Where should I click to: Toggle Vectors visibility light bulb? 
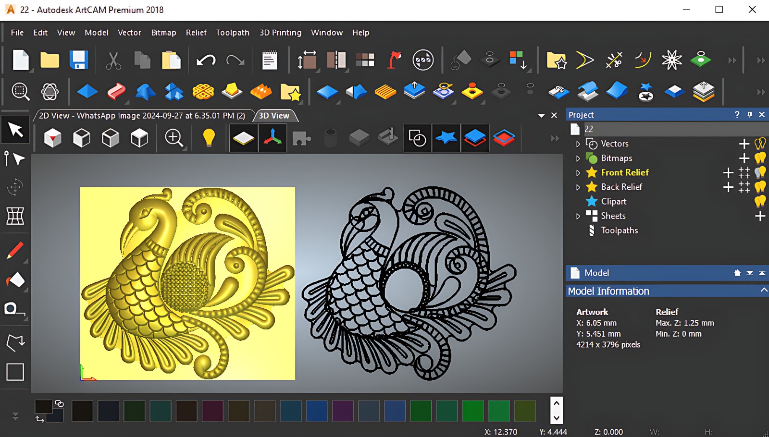(760, 144)
